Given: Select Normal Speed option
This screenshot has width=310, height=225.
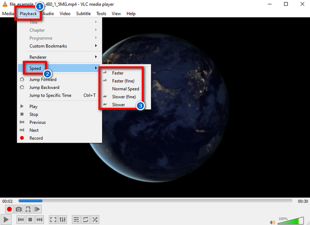Looking at the screenshot, I should (125, 89).
